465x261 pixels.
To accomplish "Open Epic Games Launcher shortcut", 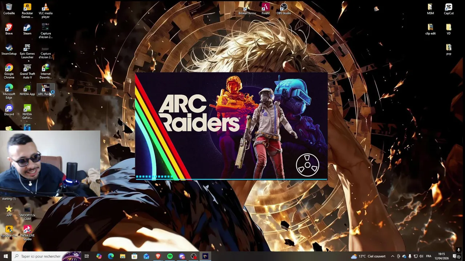I will tap(27, 51).
